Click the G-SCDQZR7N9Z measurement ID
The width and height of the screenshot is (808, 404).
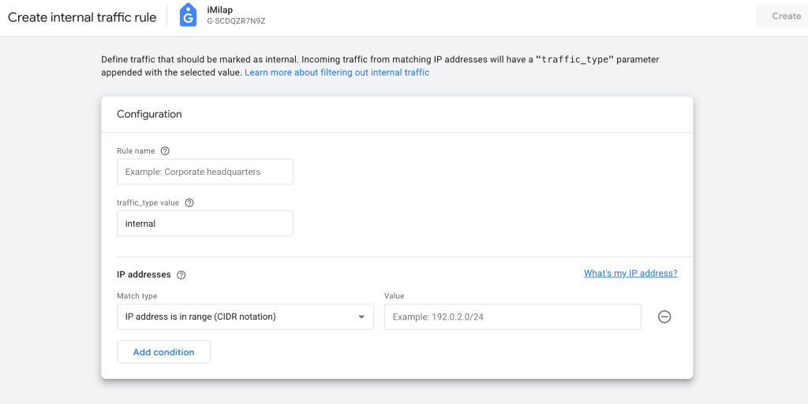pyautogui.click(x=236, y=21)
